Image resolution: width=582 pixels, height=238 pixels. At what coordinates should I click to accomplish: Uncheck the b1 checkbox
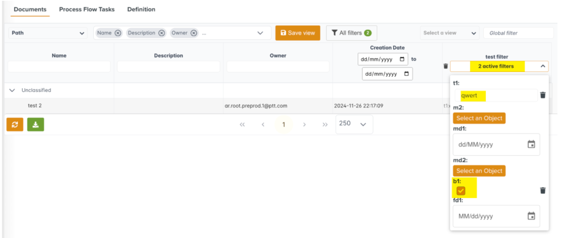(x=461, y=191)
